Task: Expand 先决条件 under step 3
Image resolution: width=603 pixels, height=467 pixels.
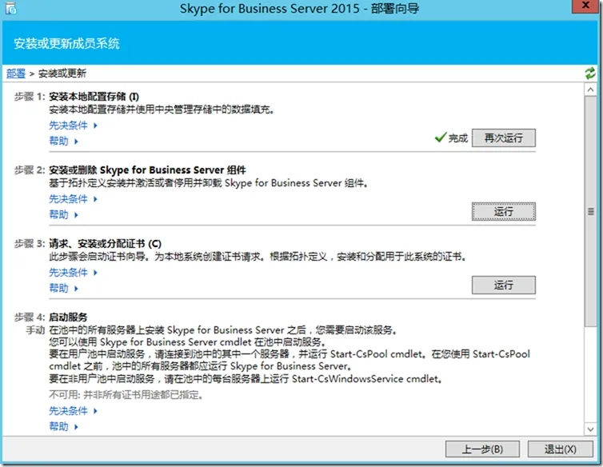Action: [x=73, y=273]
